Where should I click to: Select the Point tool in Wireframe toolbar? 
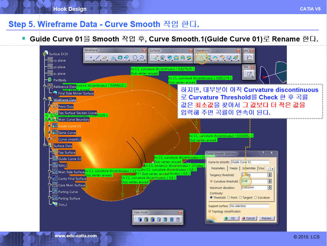coord(91,57)
